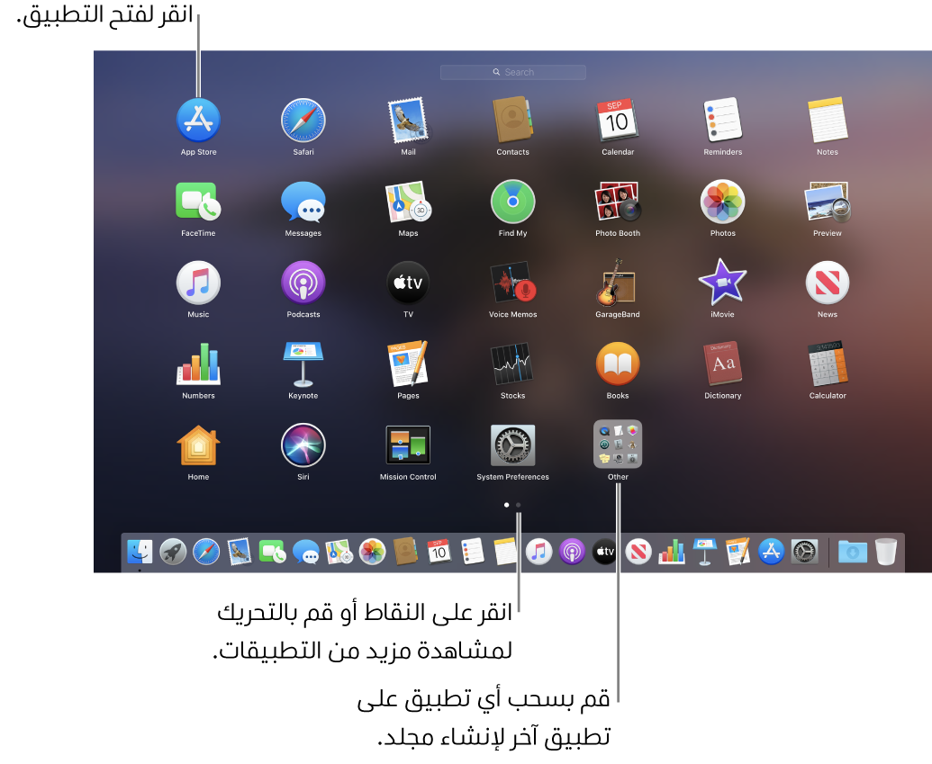The height and width of the screenshot is (764, 932).
Task: Open Contacts from the Dock
Action: 405,552
